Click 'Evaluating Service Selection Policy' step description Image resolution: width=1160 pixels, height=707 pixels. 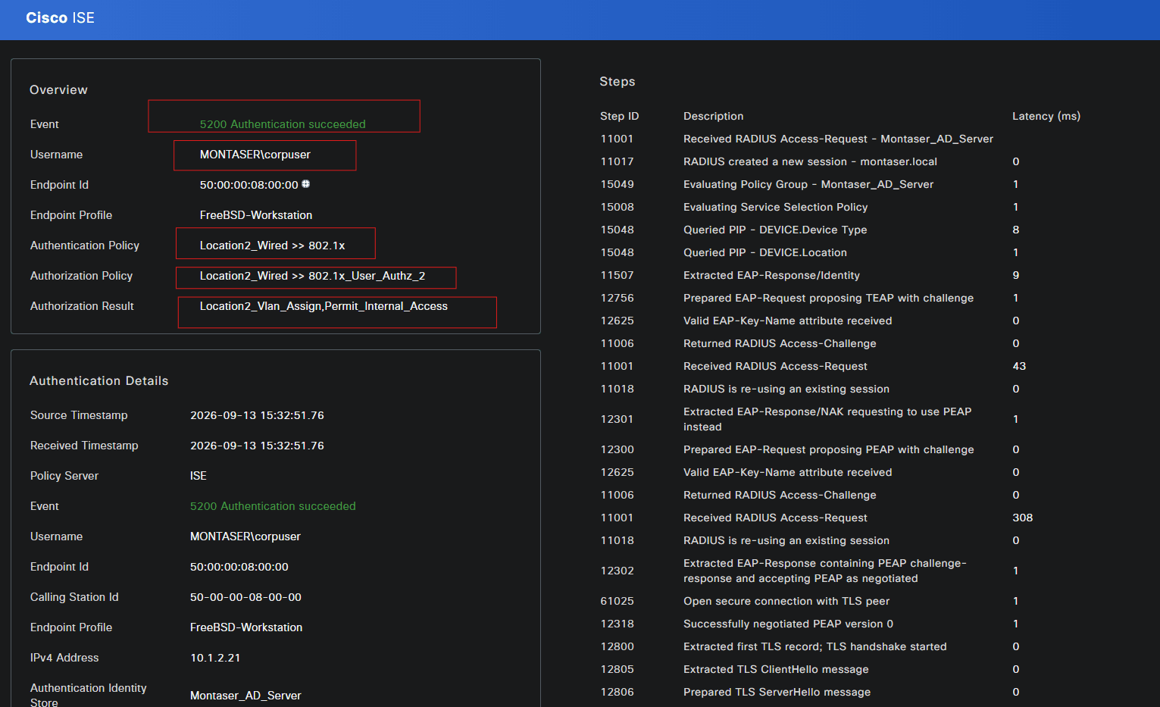pos(776,207)
